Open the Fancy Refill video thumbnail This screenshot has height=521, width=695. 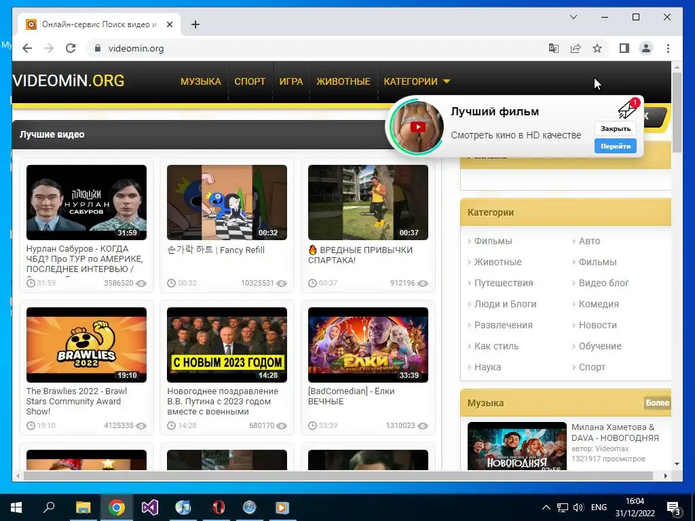(227, 202)
